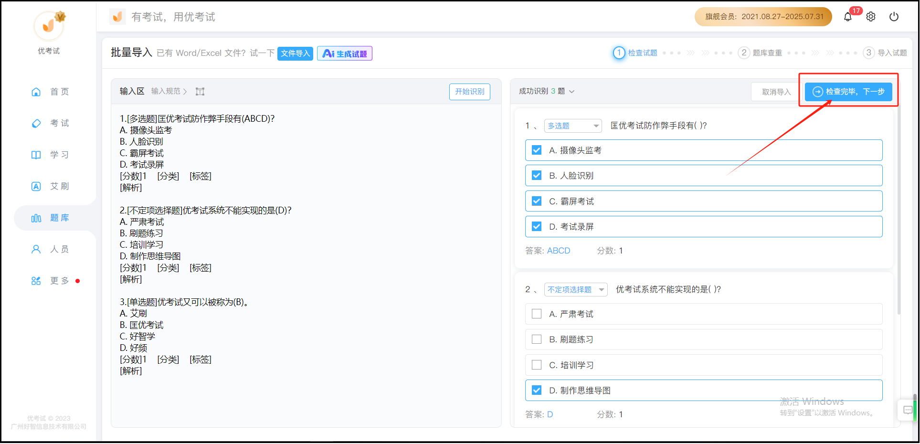Click step 2 circle 题库查重
This screenshot has width=920, height=444.
point(744,53)
